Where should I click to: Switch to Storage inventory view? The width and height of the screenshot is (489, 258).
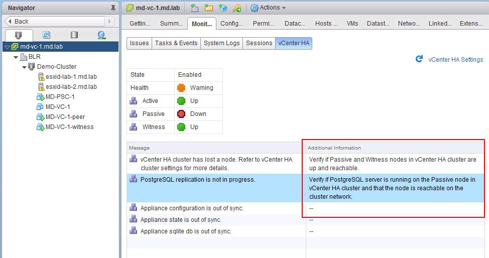coord(74,35)
